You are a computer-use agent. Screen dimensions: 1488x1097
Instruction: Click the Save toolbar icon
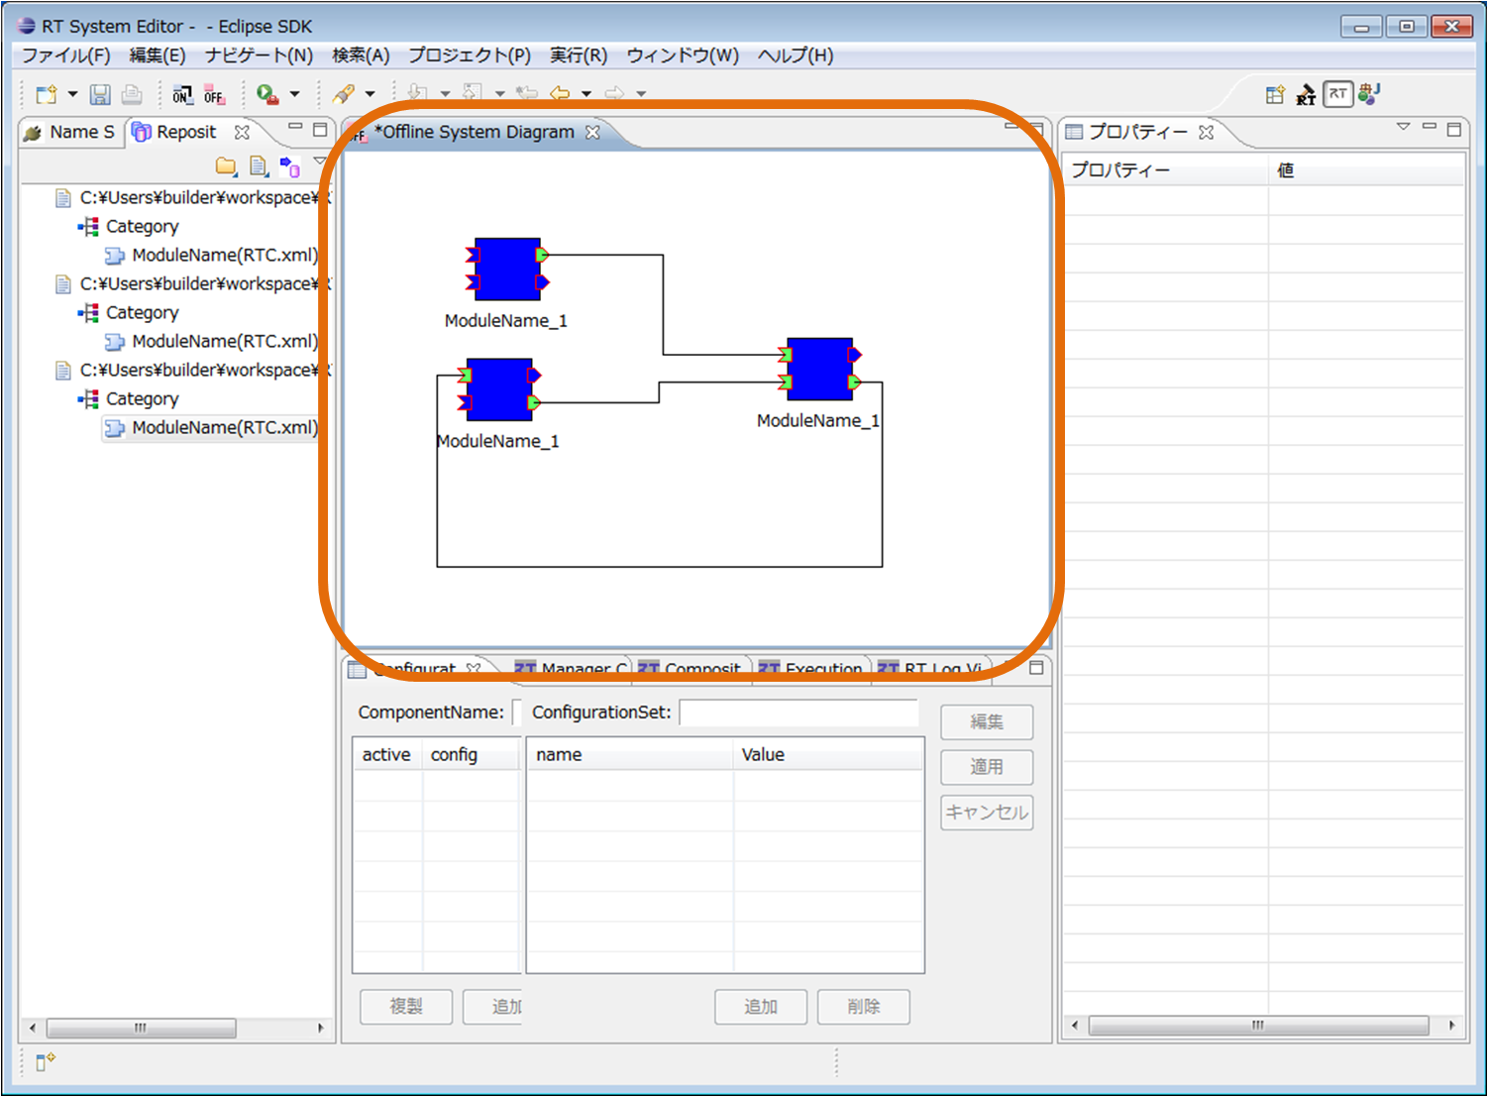pyautogui.click(x=100, y=94)
